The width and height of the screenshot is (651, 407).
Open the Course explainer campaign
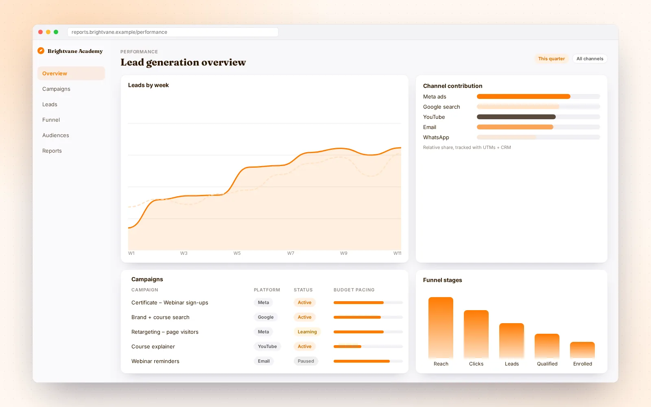tap(153, 346)
